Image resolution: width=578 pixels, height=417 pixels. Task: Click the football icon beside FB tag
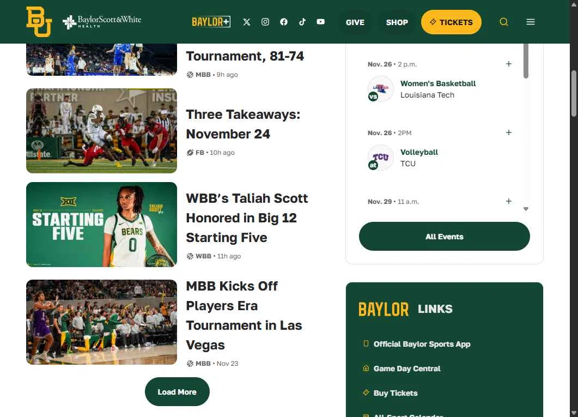point(190,152)
